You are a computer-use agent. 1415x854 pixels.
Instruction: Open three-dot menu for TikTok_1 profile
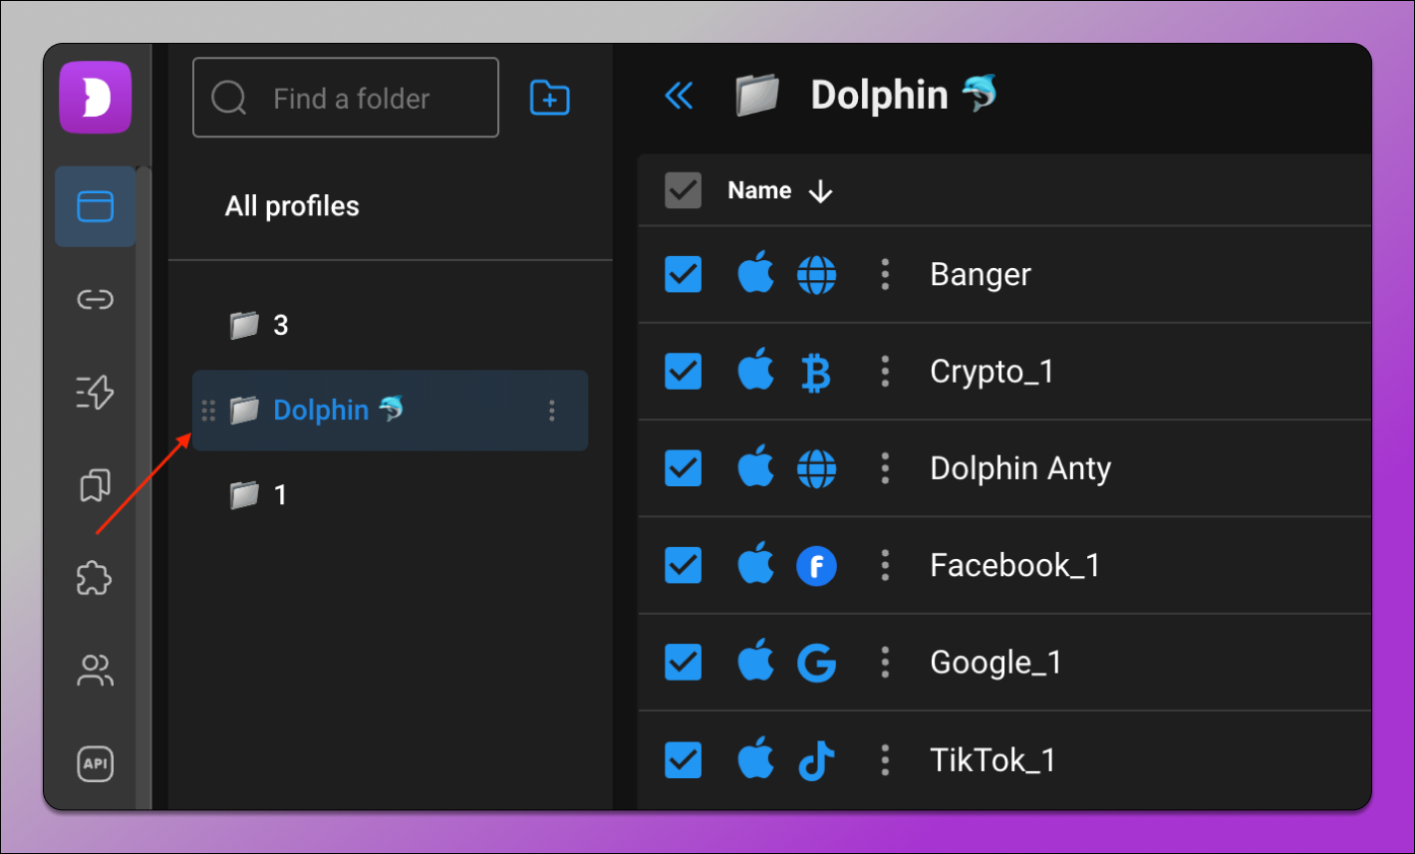pos(885,760)
